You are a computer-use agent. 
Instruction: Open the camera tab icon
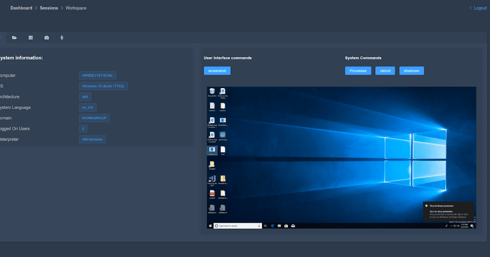pos(47,38)
